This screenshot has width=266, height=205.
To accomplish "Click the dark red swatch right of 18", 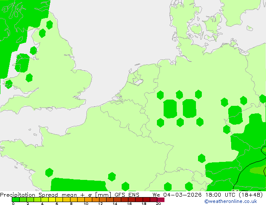I will point(146,200).
